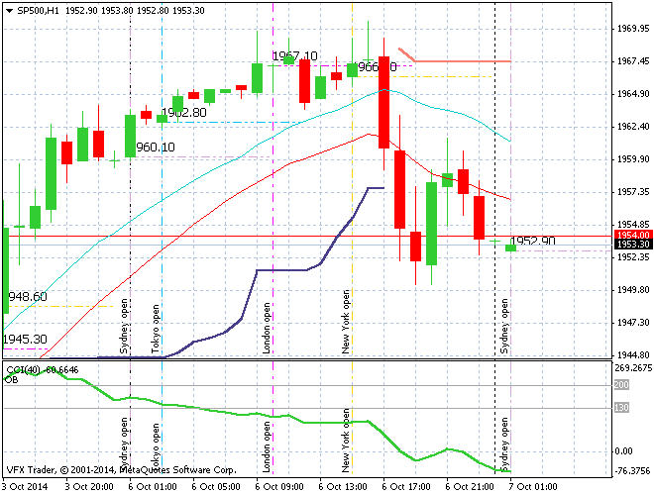Select the New York open label in the price chart
Screen dimensions: 654x495
point(346,322)
